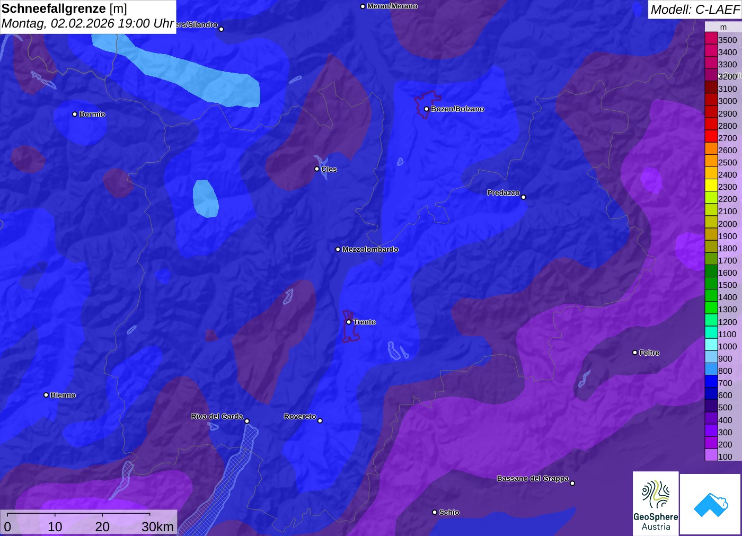Click the Mezzolombardo label text
Viewport: 742px width, 536px height.
tap(370, 249)
